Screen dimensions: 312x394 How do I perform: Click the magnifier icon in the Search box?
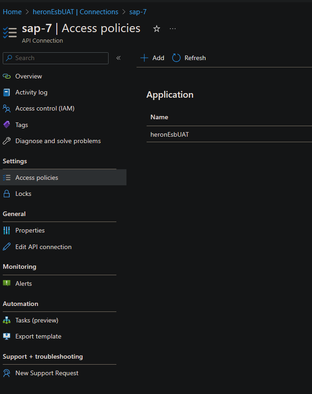tap(9, 58)
